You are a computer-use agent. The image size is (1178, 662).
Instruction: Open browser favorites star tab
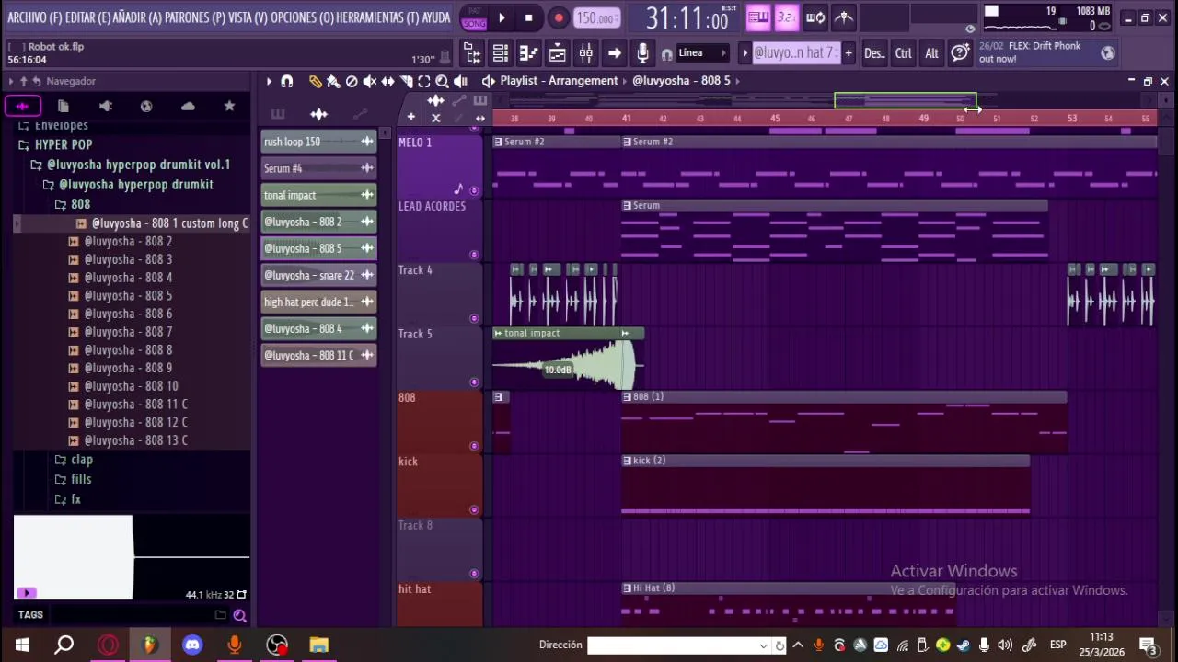[x=229, y=107]
